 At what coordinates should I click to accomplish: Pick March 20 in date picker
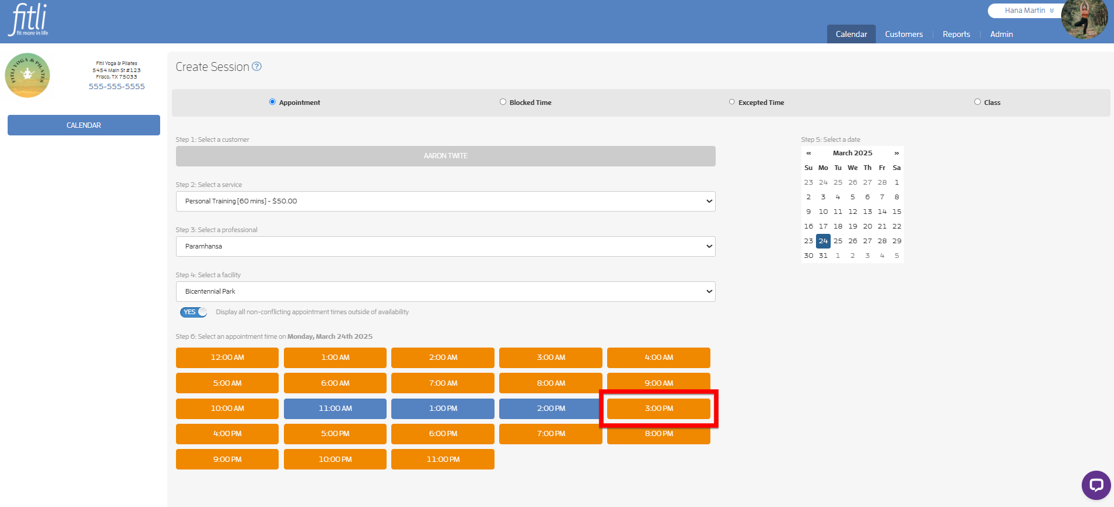coord(867,226)
